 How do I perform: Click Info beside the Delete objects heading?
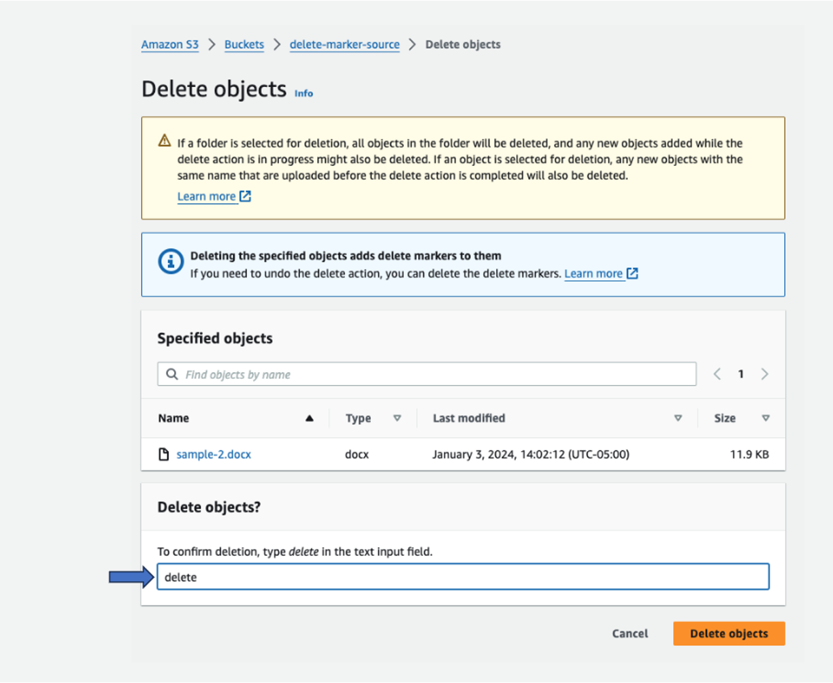point(304,93)
